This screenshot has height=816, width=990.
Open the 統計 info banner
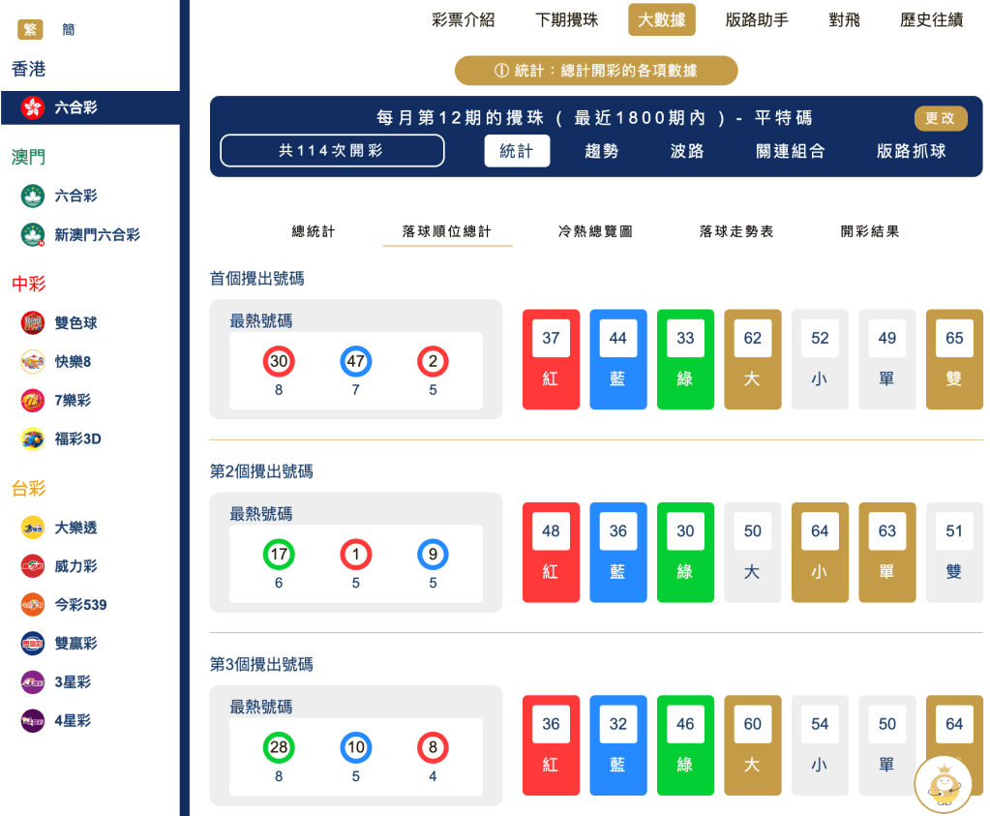(x=595, y=70)
